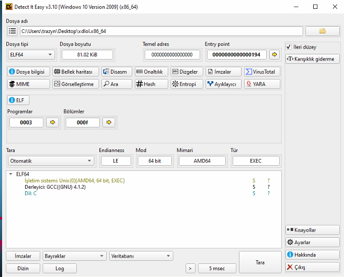
Task: Toggle the İleri düzey checkbox
Action: tap(289, 47)
